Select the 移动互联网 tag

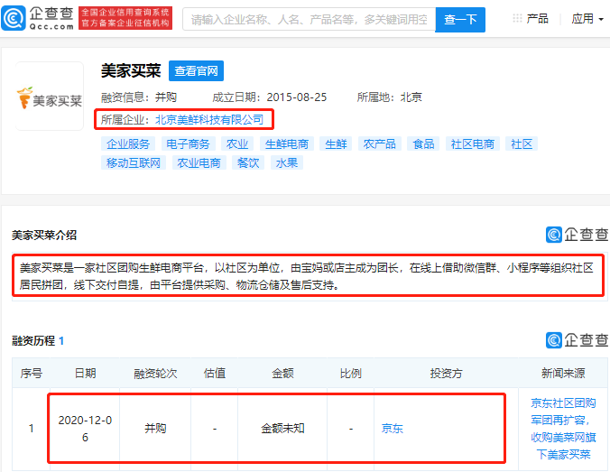[x=134, y=162]
